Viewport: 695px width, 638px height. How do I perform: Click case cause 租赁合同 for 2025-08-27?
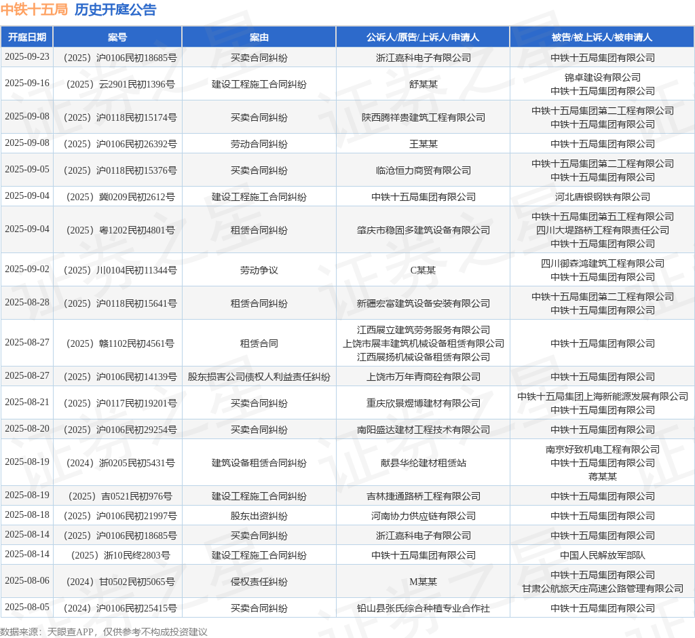pyautogui.click(x=259, y=343)
